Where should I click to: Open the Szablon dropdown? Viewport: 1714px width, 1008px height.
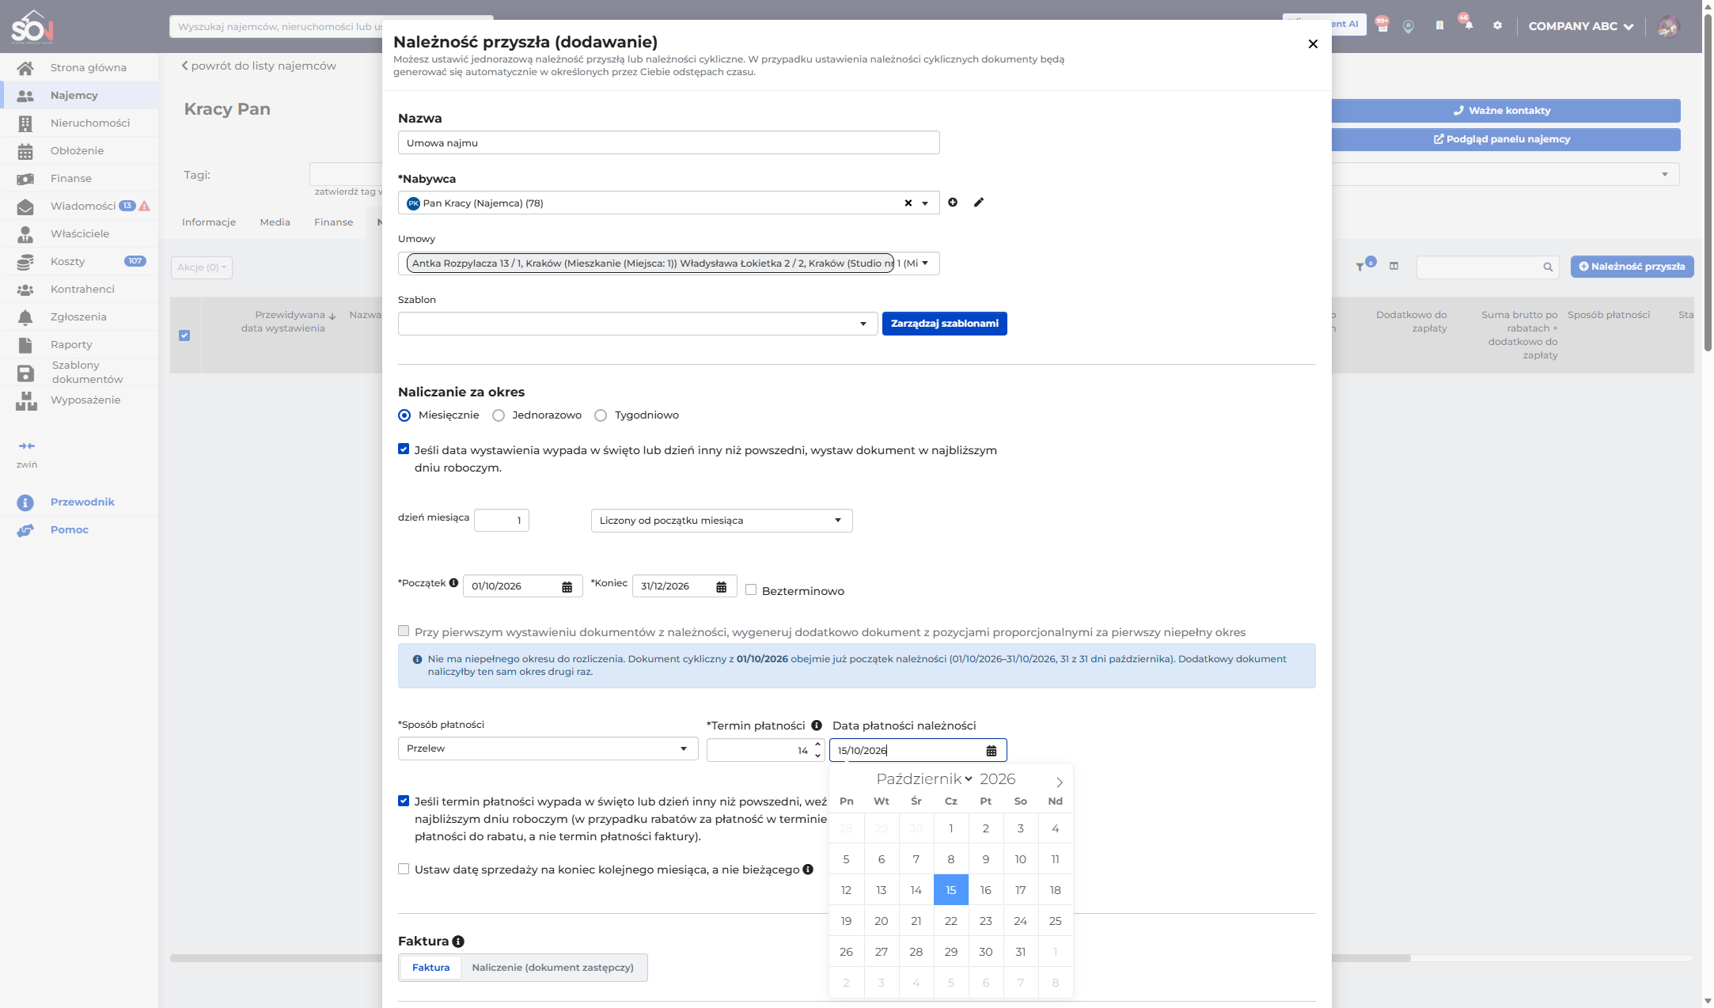638,324
